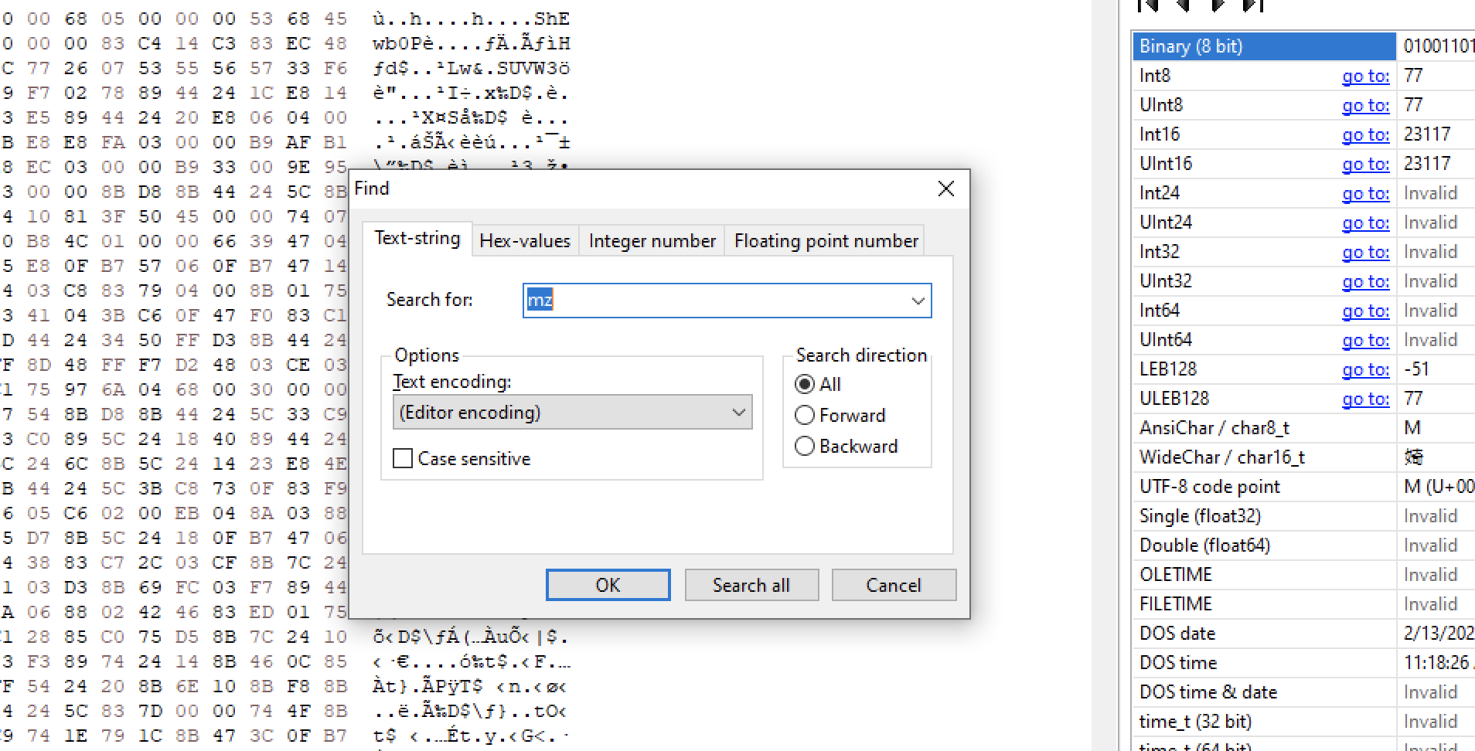Viewport: 1475px width, 751px height.
Task: Select the WideChar / char16_t row
Action: 1303,457
